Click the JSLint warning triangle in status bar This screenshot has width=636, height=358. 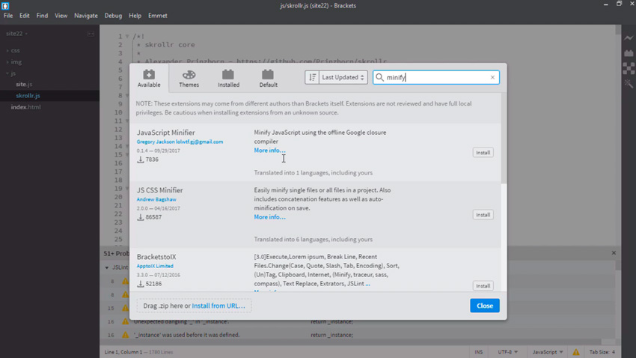[x=575, y=352]
